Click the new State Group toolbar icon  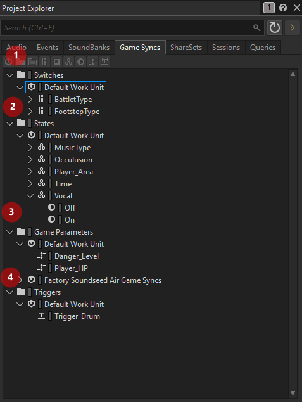coord(68,62)
